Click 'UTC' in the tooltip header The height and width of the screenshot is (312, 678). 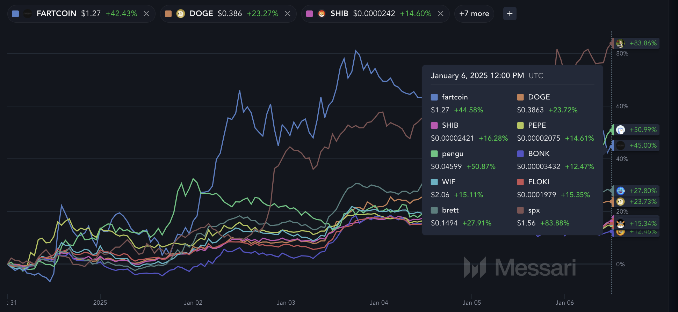click(x=536, y=76)
